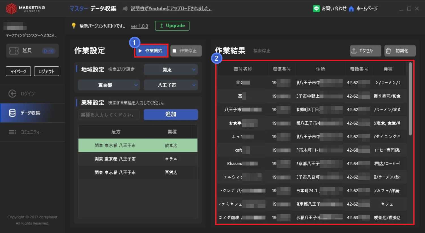This screenshot has height=233, width=425.
Task: Click the results table vertical scrollbar
Action: point(410,99)
